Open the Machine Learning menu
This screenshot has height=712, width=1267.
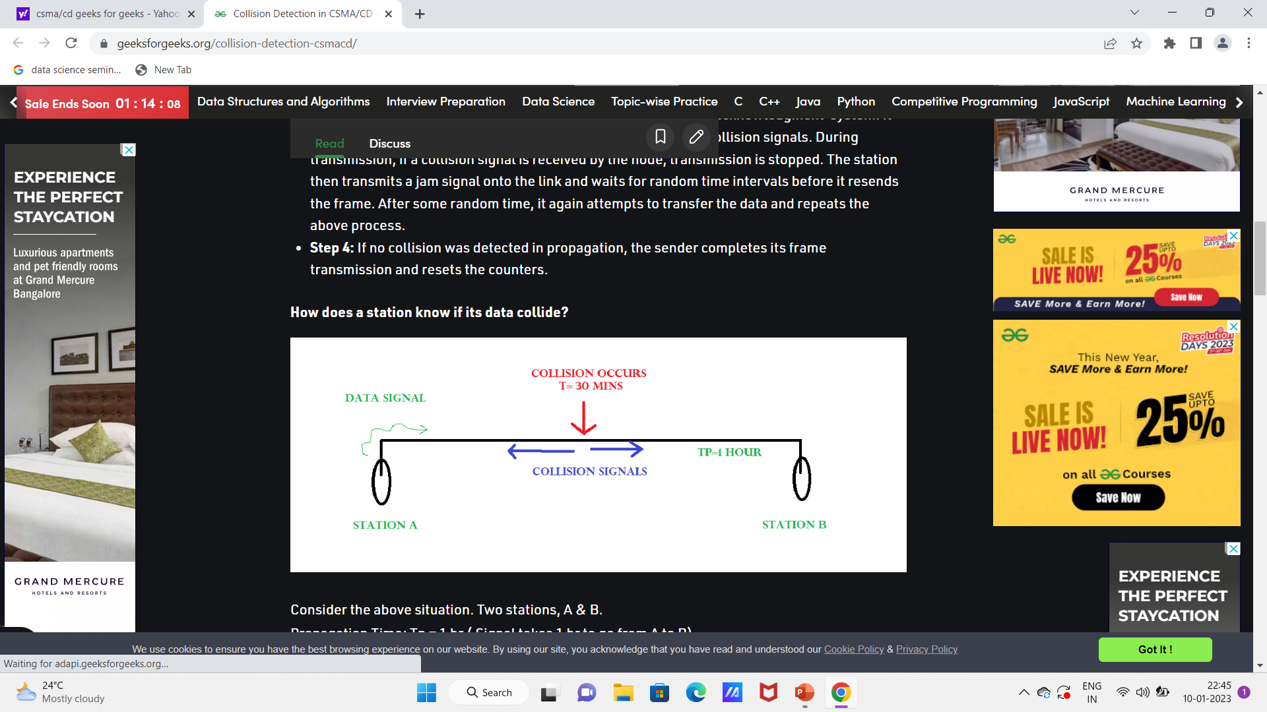1176,102
